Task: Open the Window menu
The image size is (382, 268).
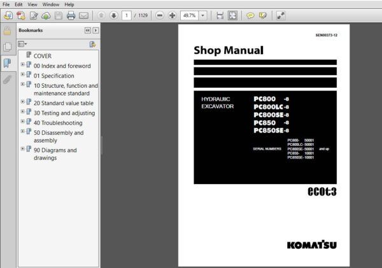Action: pos(51,4)
